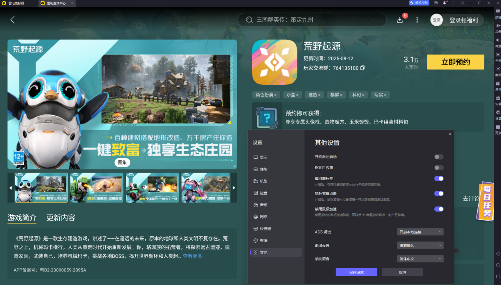Open the 图集 gallery button
The height and width of the screenshot is (285, 501).
(x=122, y=162)
